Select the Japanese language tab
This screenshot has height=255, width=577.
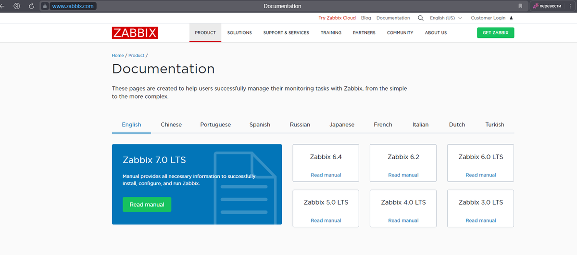click(x=342, y=125)
